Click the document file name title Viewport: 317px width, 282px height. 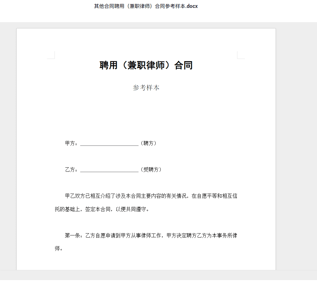(x=146, y=6)
